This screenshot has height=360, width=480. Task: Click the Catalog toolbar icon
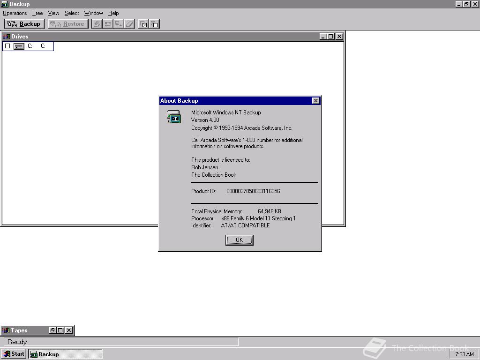pos(97,24)
